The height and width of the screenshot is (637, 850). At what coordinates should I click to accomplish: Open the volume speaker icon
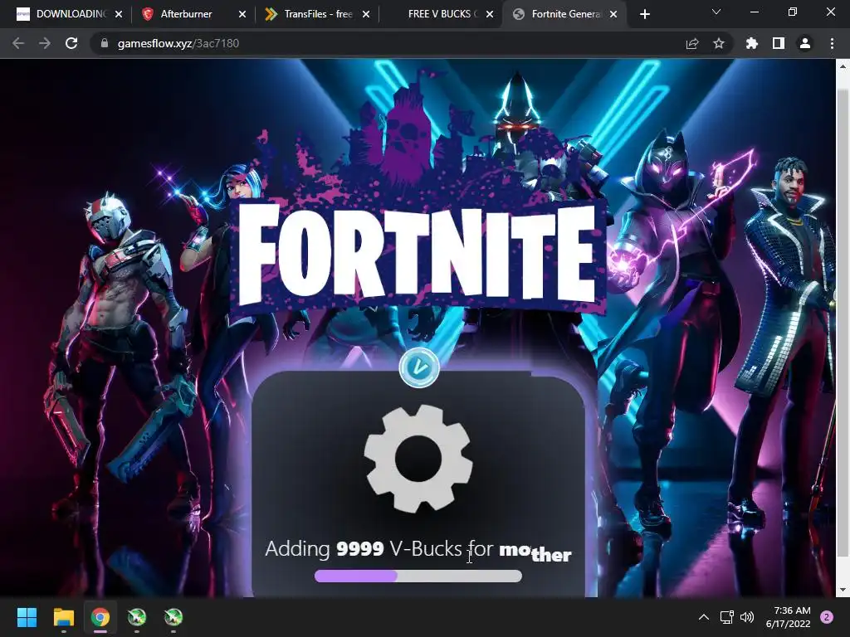tap(747, 617)
